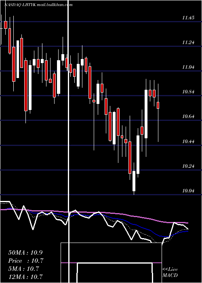Click the 12MA : 10.7 readout
This screenshot has width=202, height=283.
[25, 277]
